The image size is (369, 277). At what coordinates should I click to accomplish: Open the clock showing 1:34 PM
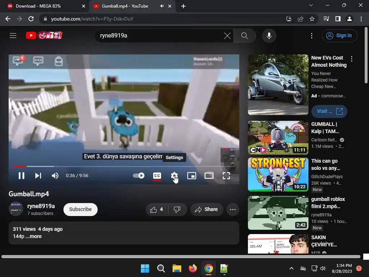tap(342, 268)
